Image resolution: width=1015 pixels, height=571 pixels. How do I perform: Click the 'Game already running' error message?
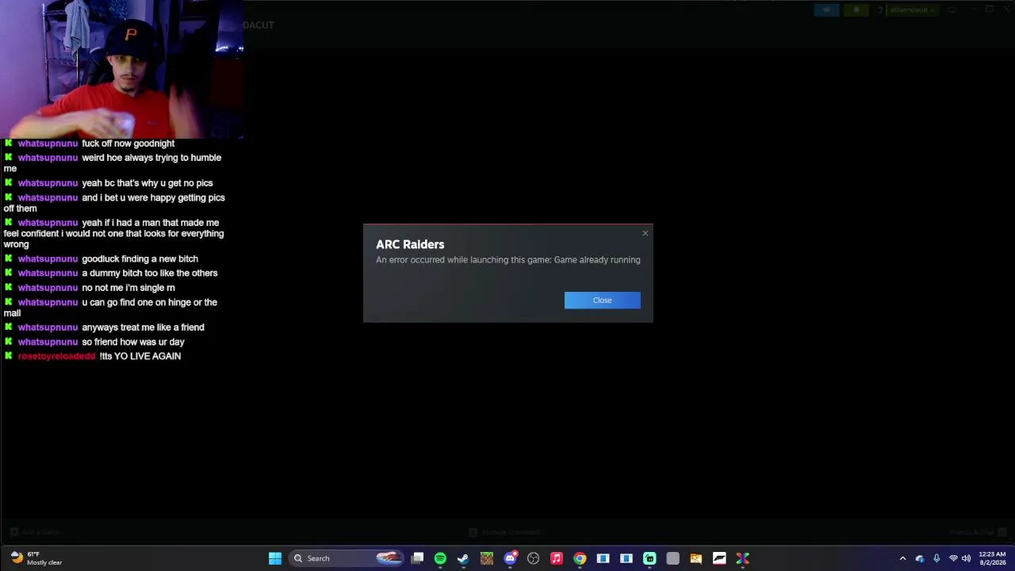(x=508, y=259)
